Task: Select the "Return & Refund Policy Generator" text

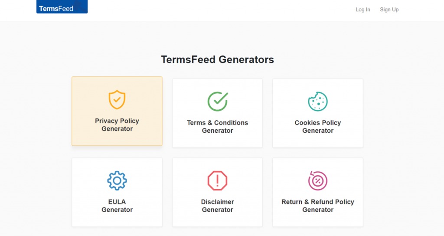Action: [x=318, y=206]
